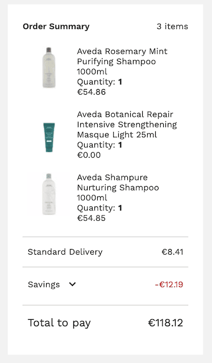Expand the Savings chevron arrow
The image size is (212, 363).
tap(72, 284)
